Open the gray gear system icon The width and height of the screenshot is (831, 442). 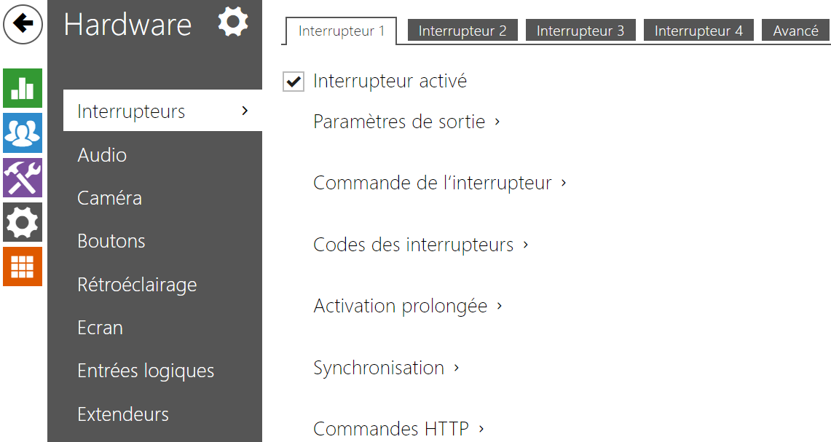[23, 222]
